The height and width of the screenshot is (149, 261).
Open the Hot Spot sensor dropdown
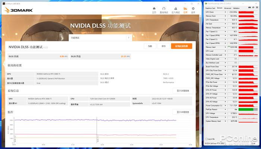tap(225, 24)
